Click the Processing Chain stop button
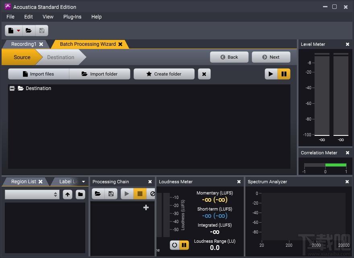This screenshot has height=258, width=354. pyautogui.click(x=140, y=194)
